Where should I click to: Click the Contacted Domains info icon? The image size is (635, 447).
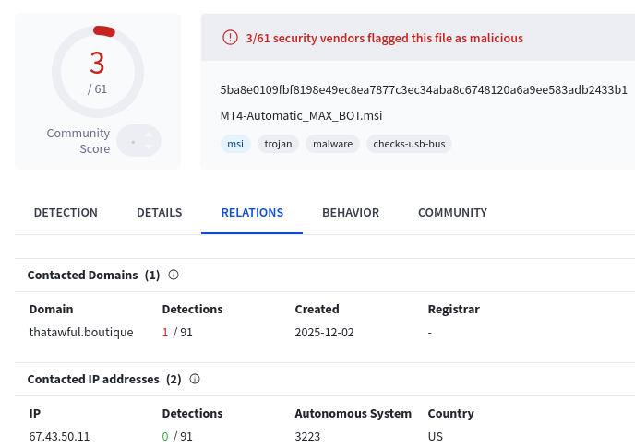click(174, 275)
